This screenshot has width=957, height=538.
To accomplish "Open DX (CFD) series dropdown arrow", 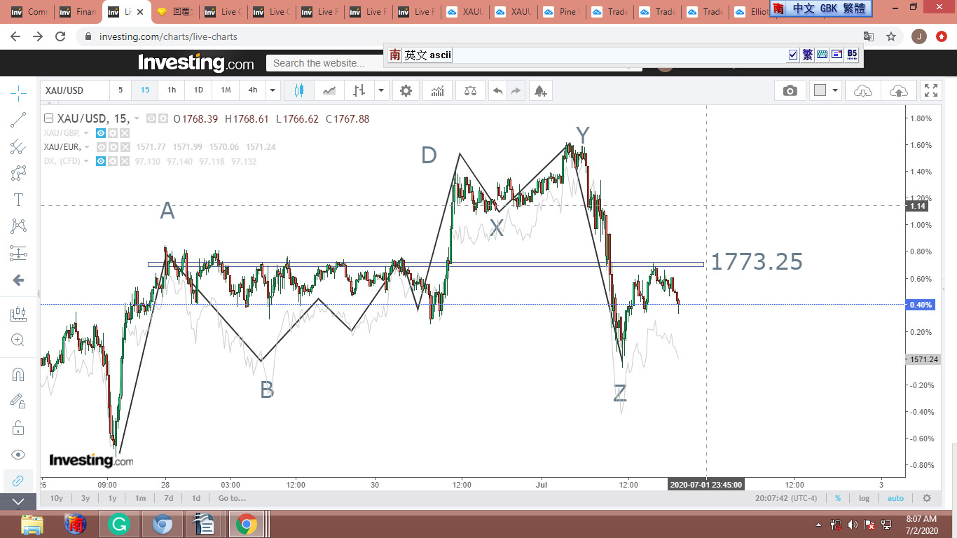I will pyautogui.click(x=86, y=161).
